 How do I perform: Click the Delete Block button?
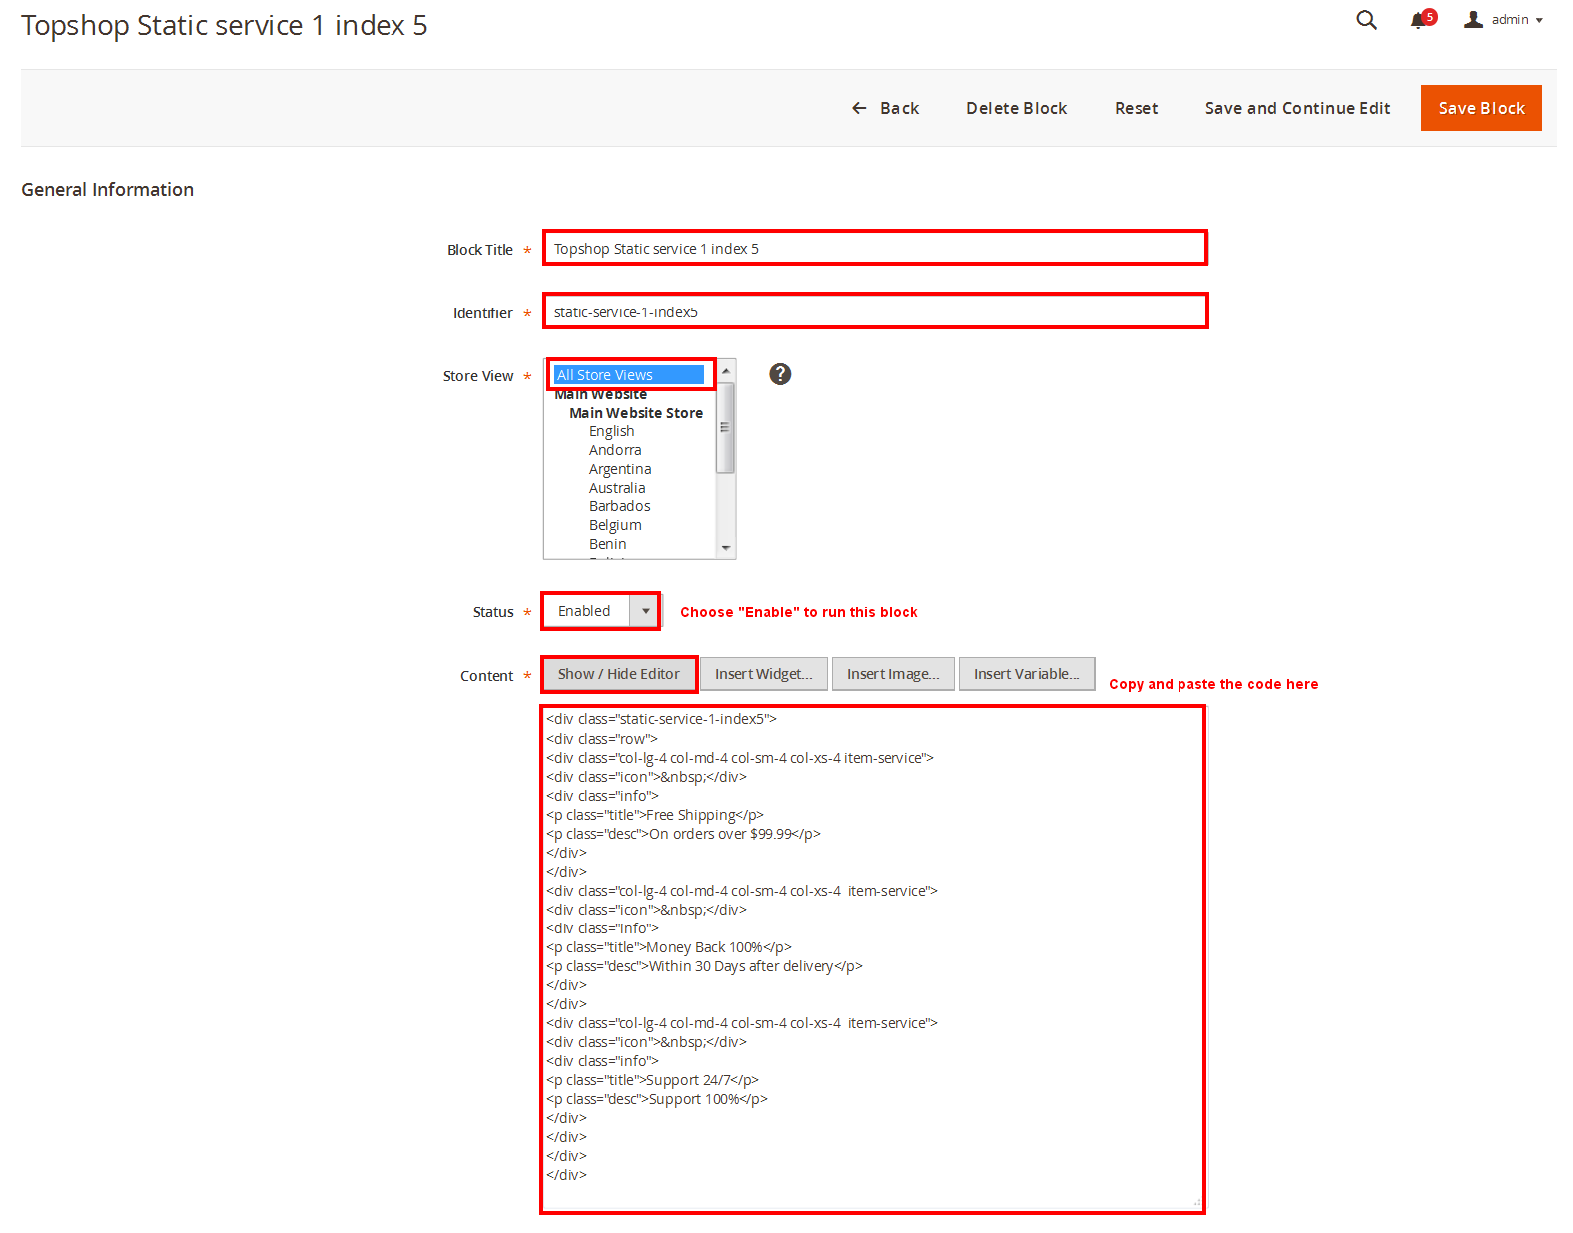click(x=1016, y=108)
